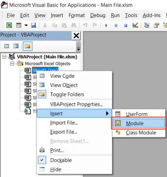Click the View Microsoft Excel toolbar icon

click(9, 25)
